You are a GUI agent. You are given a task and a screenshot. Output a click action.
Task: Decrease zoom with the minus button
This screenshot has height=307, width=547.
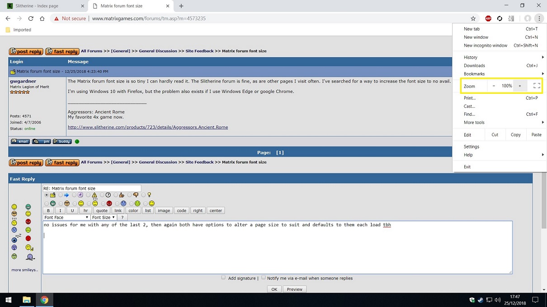494,86
